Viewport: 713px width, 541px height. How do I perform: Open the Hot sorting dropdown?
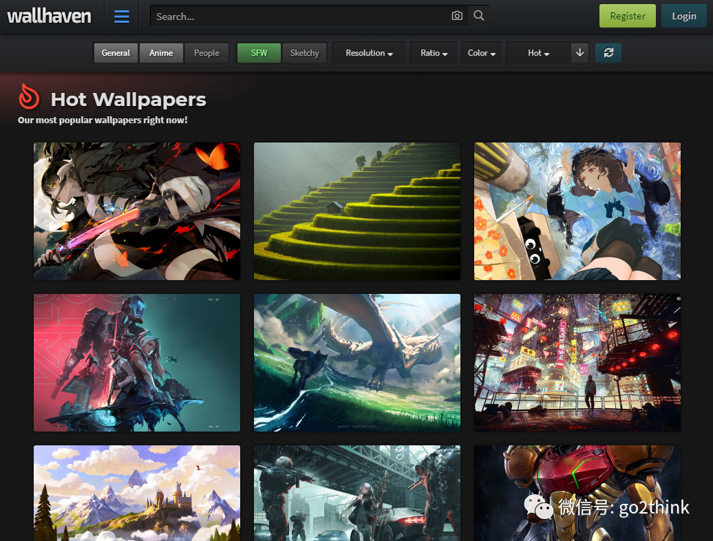point(538,53)
